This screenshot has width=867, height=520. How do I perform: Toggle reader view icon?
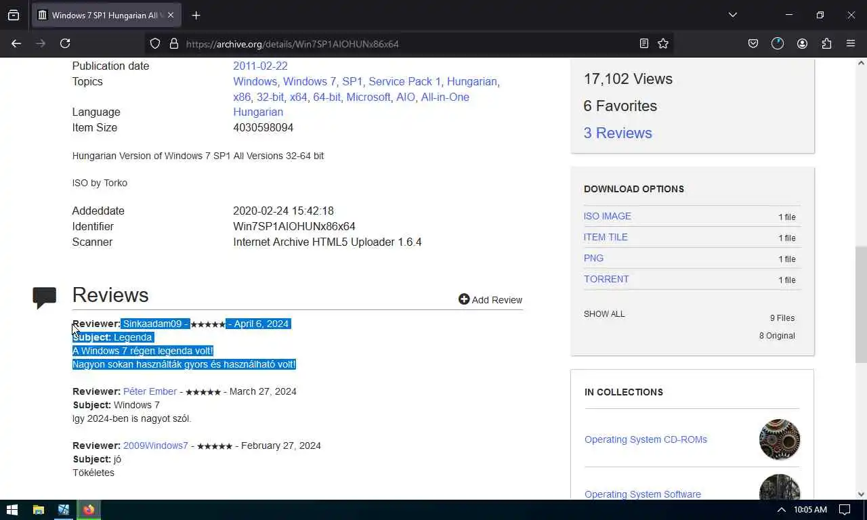point(643,43)
